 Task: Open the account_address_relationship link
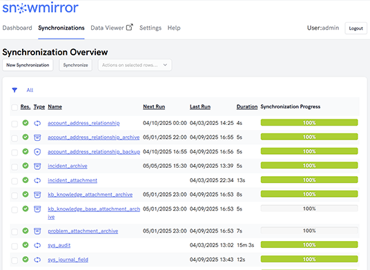84,123
